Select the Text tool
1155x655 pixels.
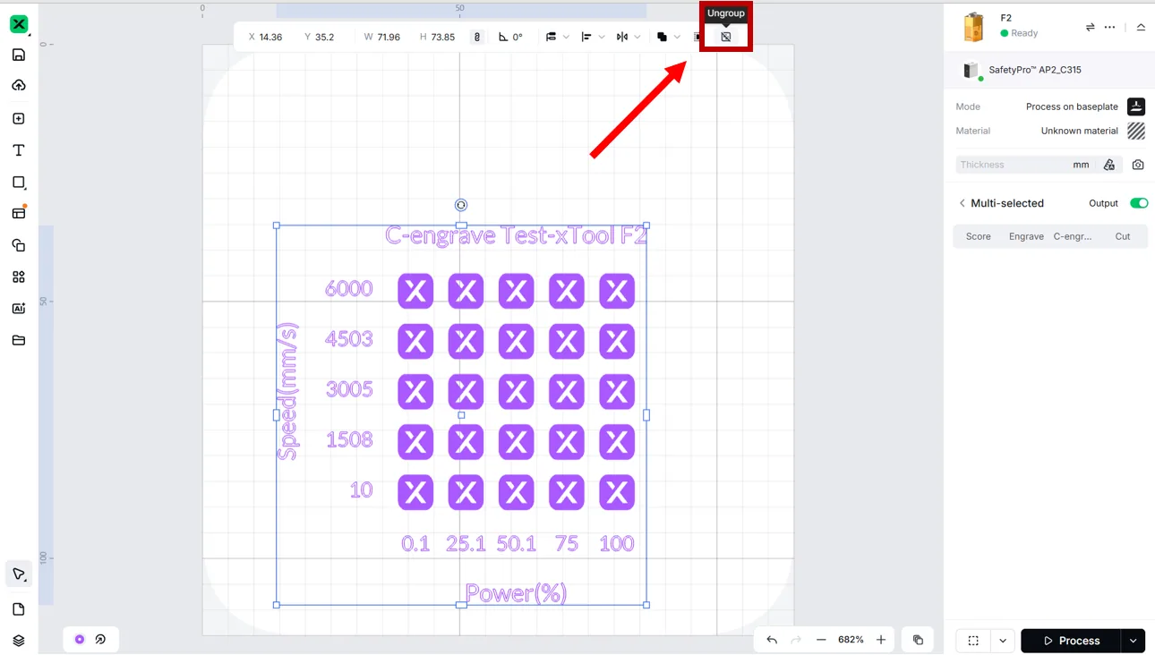tap(19, 150)
